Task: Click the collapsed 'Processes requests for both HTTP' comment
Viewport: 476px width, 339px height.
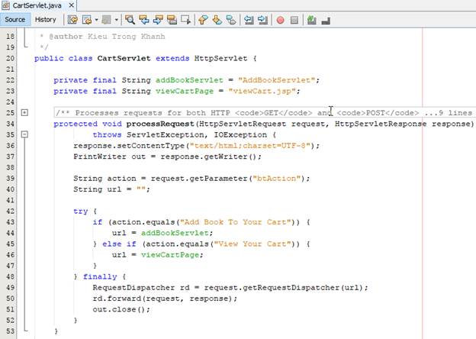Action: (x=264, y=113)
